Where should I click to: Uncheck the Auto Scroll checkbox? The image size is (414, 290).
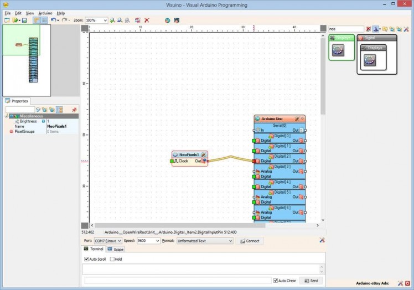tap(86, 259)
